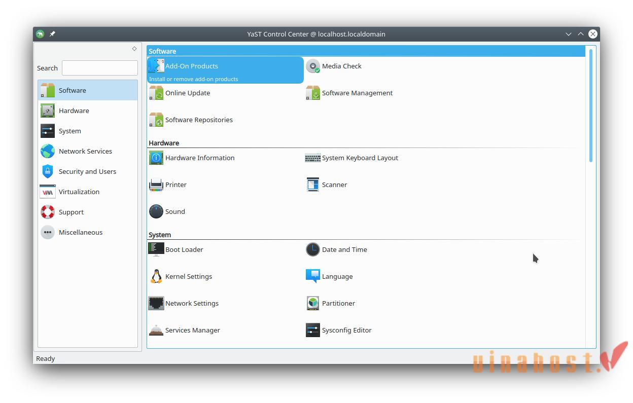Click the Search input field

(x=100, y=68)
